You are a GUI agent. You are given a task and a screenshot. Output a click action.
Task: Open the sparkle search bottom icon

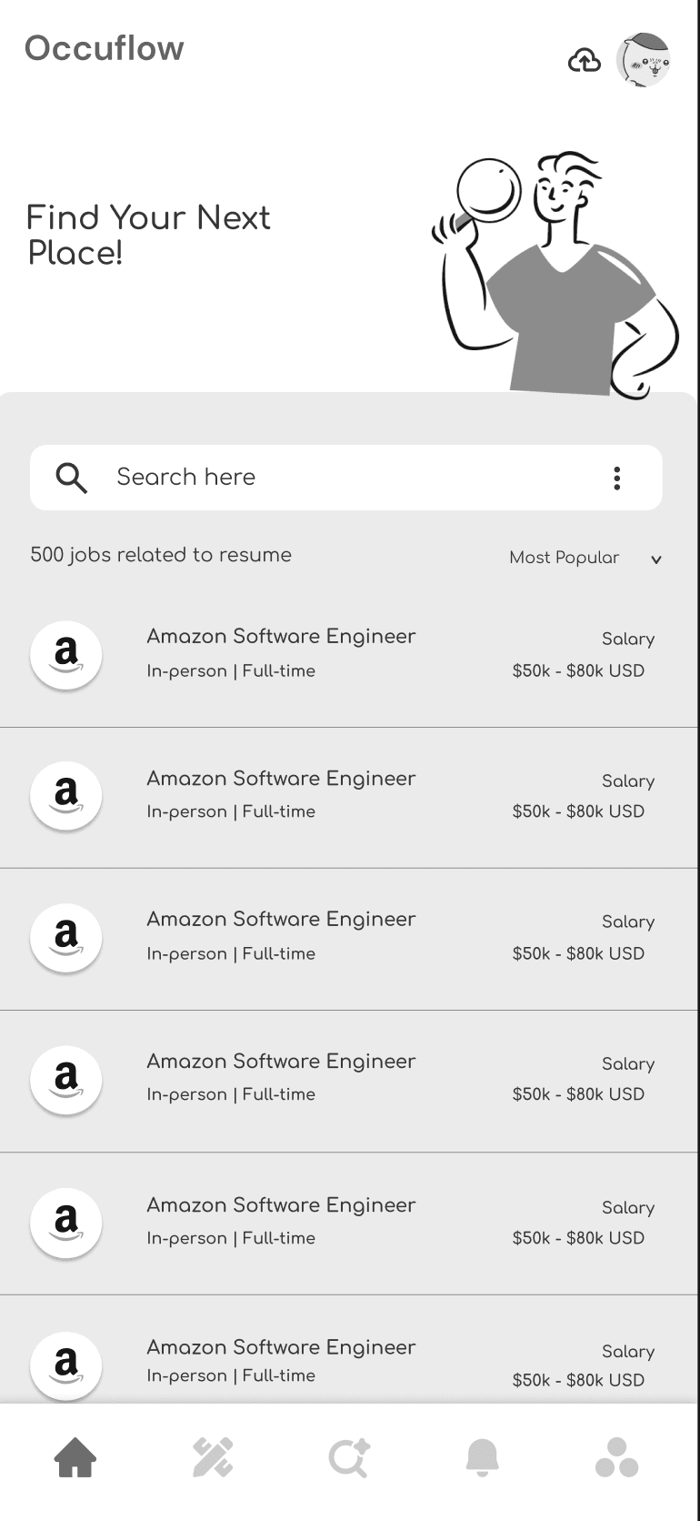pyautogui.click(x=349, y=1457)
